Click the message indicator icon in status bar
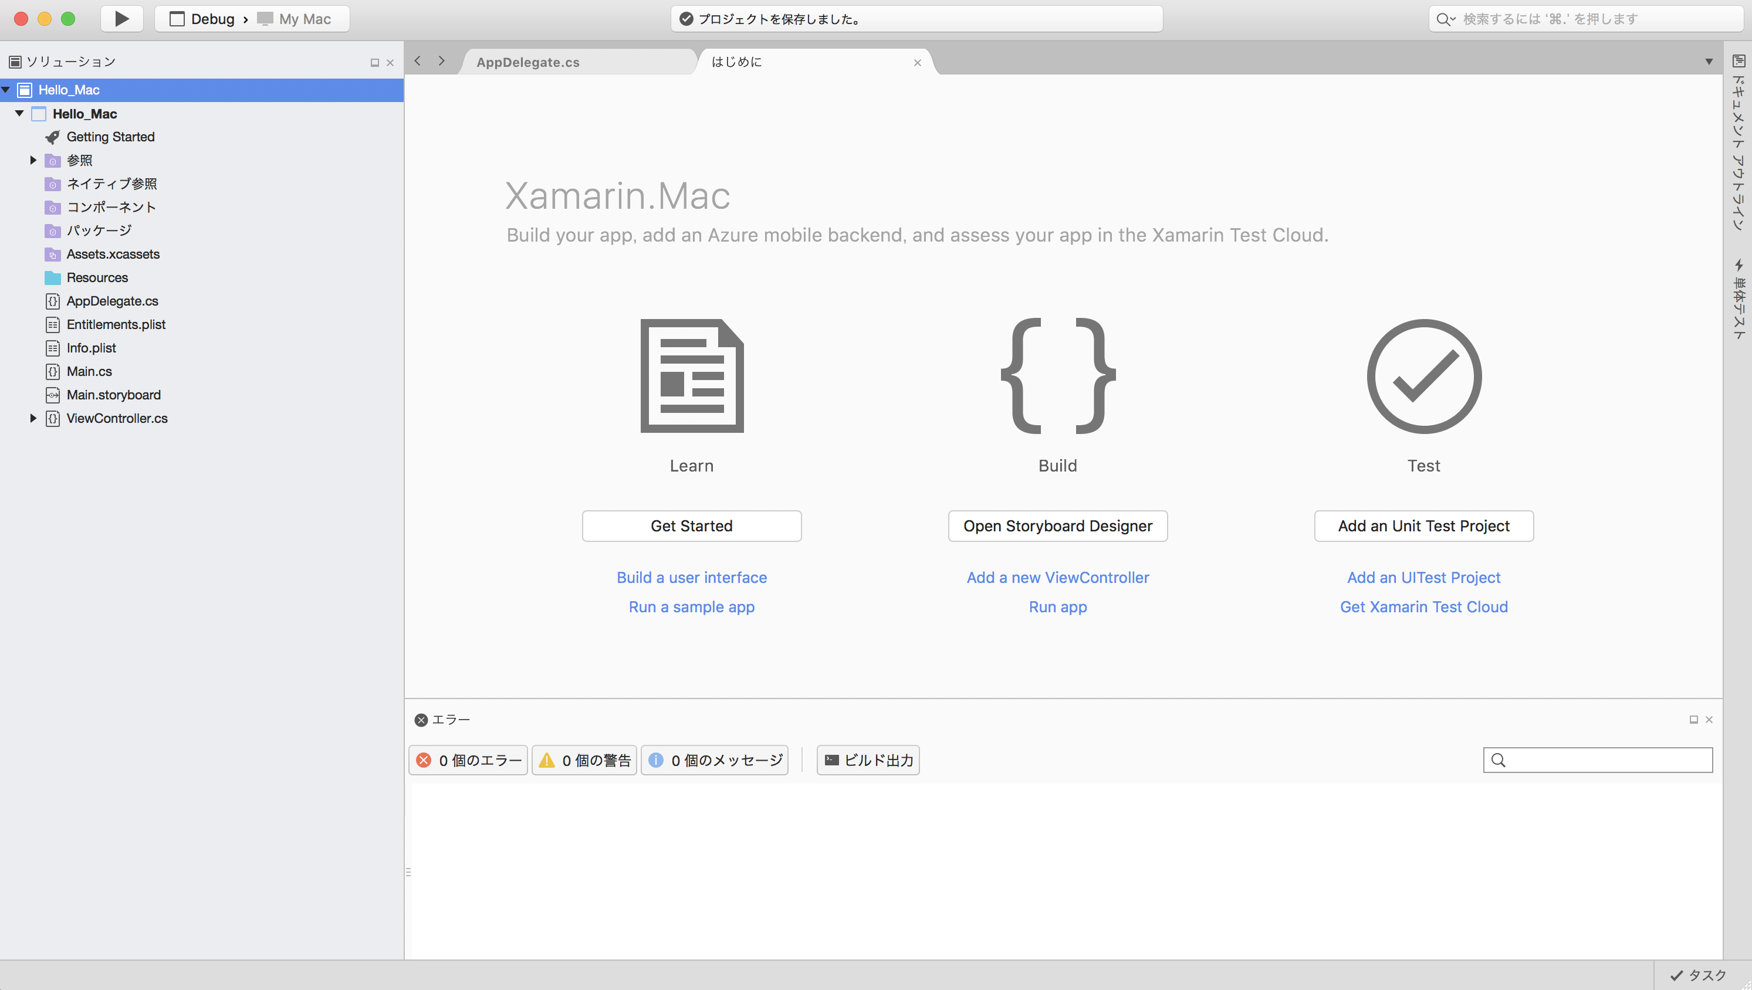This screenshot has width=1752, height=990. (x=657, y=759)
